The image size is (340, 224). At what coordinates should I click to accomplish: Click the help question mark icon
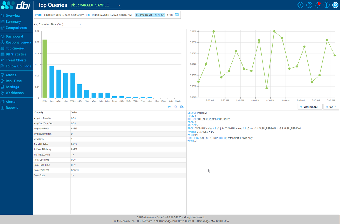pos(309,5)
